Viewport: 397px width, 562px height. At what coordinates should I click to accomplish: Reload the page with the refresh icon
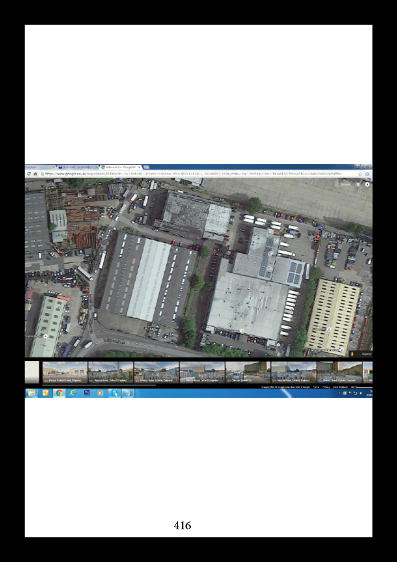point(29,174)
